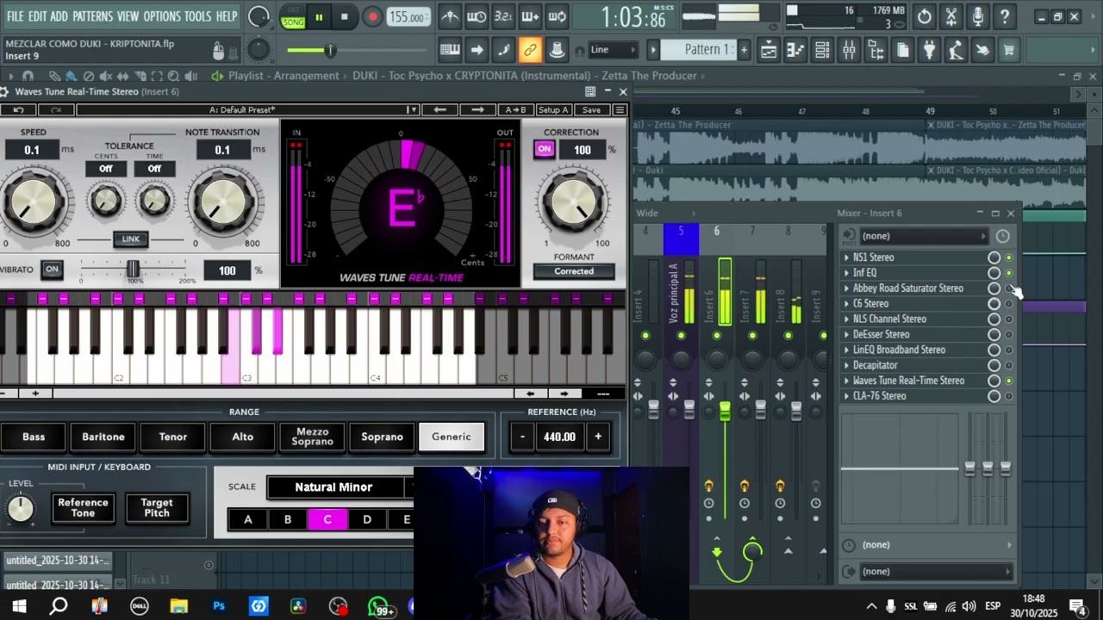Open the playlist view icon
The image size is (1103, 620).
coord(769,50)
